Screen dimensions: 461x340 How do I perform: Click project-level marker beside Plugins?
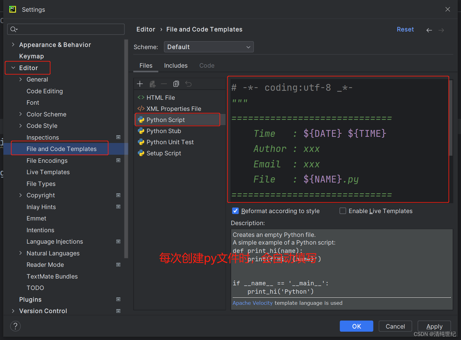point(118,299)
